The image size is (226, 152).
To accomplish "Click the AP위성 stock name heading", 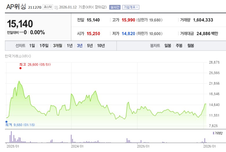I will point(16,7).
